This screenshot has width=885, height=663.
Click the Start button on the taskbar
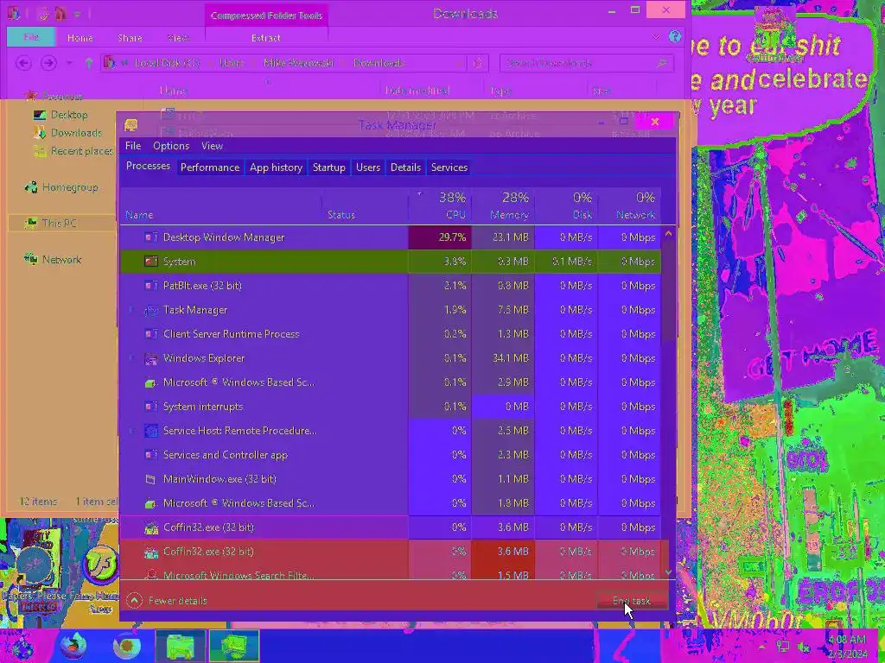[20, 647]
